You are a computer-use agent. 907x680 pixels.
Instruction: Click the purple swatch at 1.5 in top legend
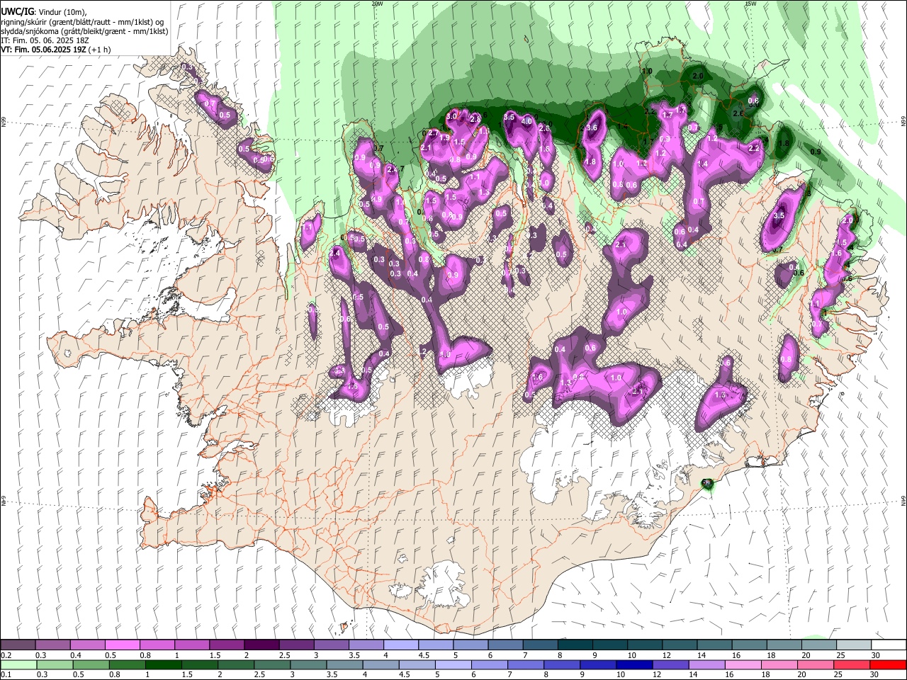[x=226, y=645]
